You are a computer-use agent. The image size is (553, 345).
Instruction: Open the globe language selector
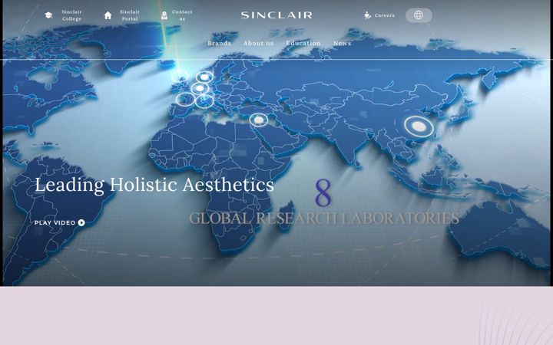point(419,15)
